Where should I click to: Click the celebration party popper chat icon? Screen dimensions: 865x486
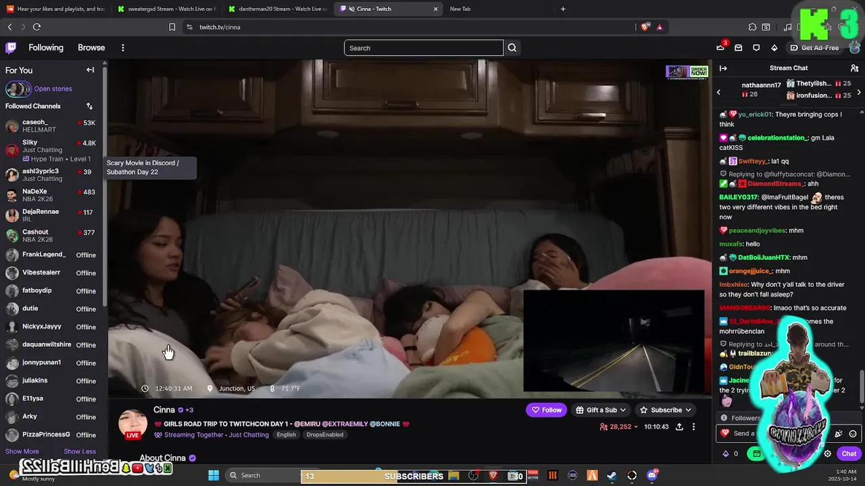coord(839,433)
